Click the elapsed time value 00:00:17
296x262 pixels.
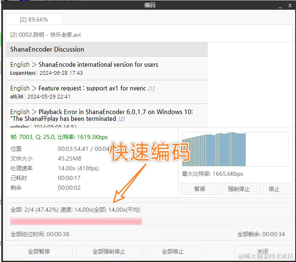pyautogui.click(x=69, y=178)
